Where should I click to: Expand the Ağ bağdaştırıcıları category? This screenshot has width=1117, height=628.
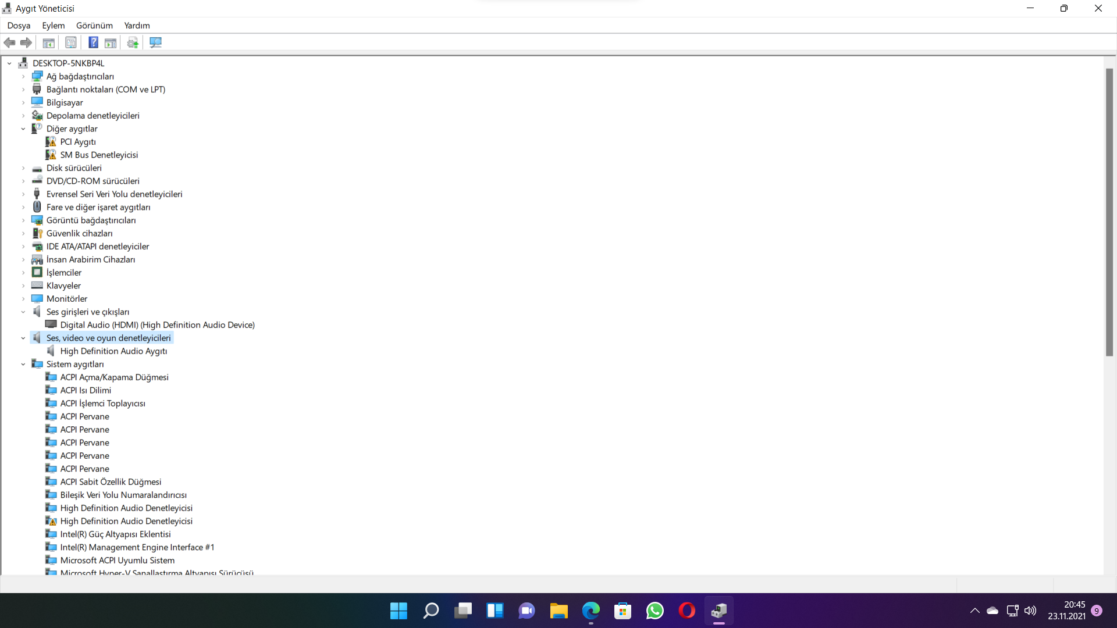click(x=23, y=77)
